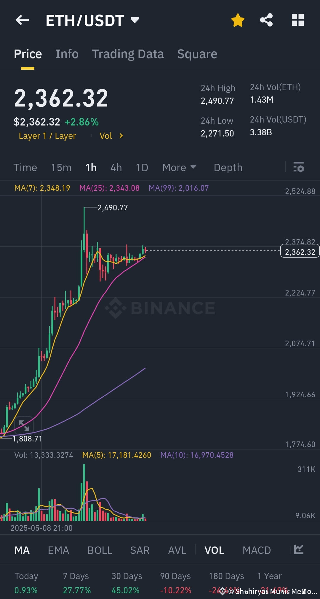
Task: Open the chart settings icon
Action: (298, 167)
